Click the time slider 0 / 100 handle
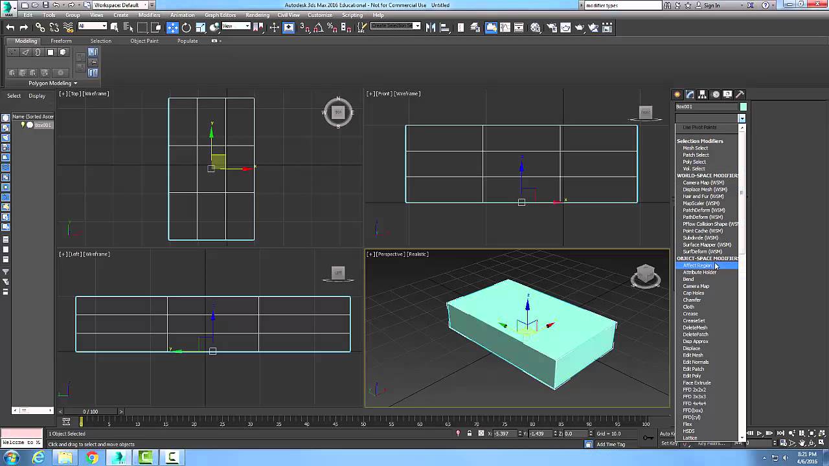829x466 pixels. coord(91,412)
